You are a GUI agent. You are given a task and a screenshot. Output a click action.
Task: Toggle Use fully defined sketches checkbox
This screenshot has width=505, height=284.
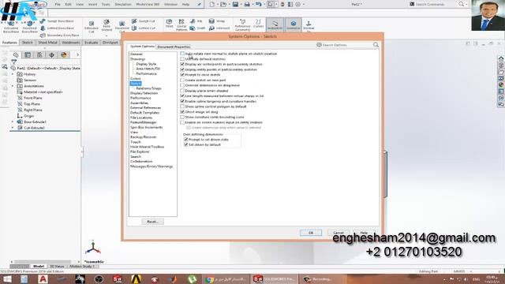(x=182, y=59)
